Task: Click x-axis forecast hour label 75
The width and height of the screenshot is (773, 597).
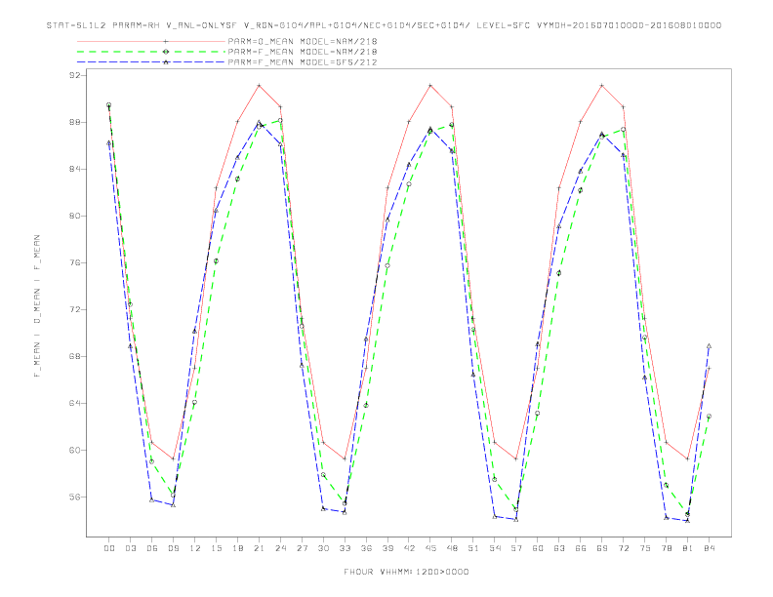Action: [x=645, y=548]
